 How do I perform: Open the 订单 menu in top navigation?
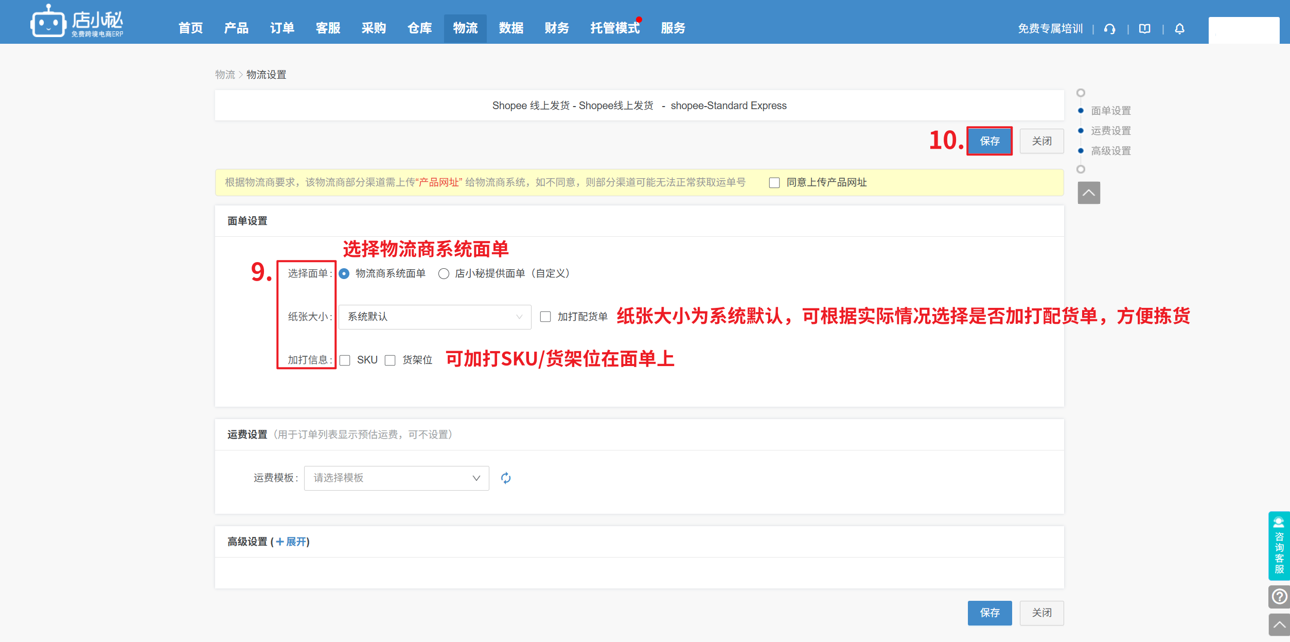click(x=282, y=28)
